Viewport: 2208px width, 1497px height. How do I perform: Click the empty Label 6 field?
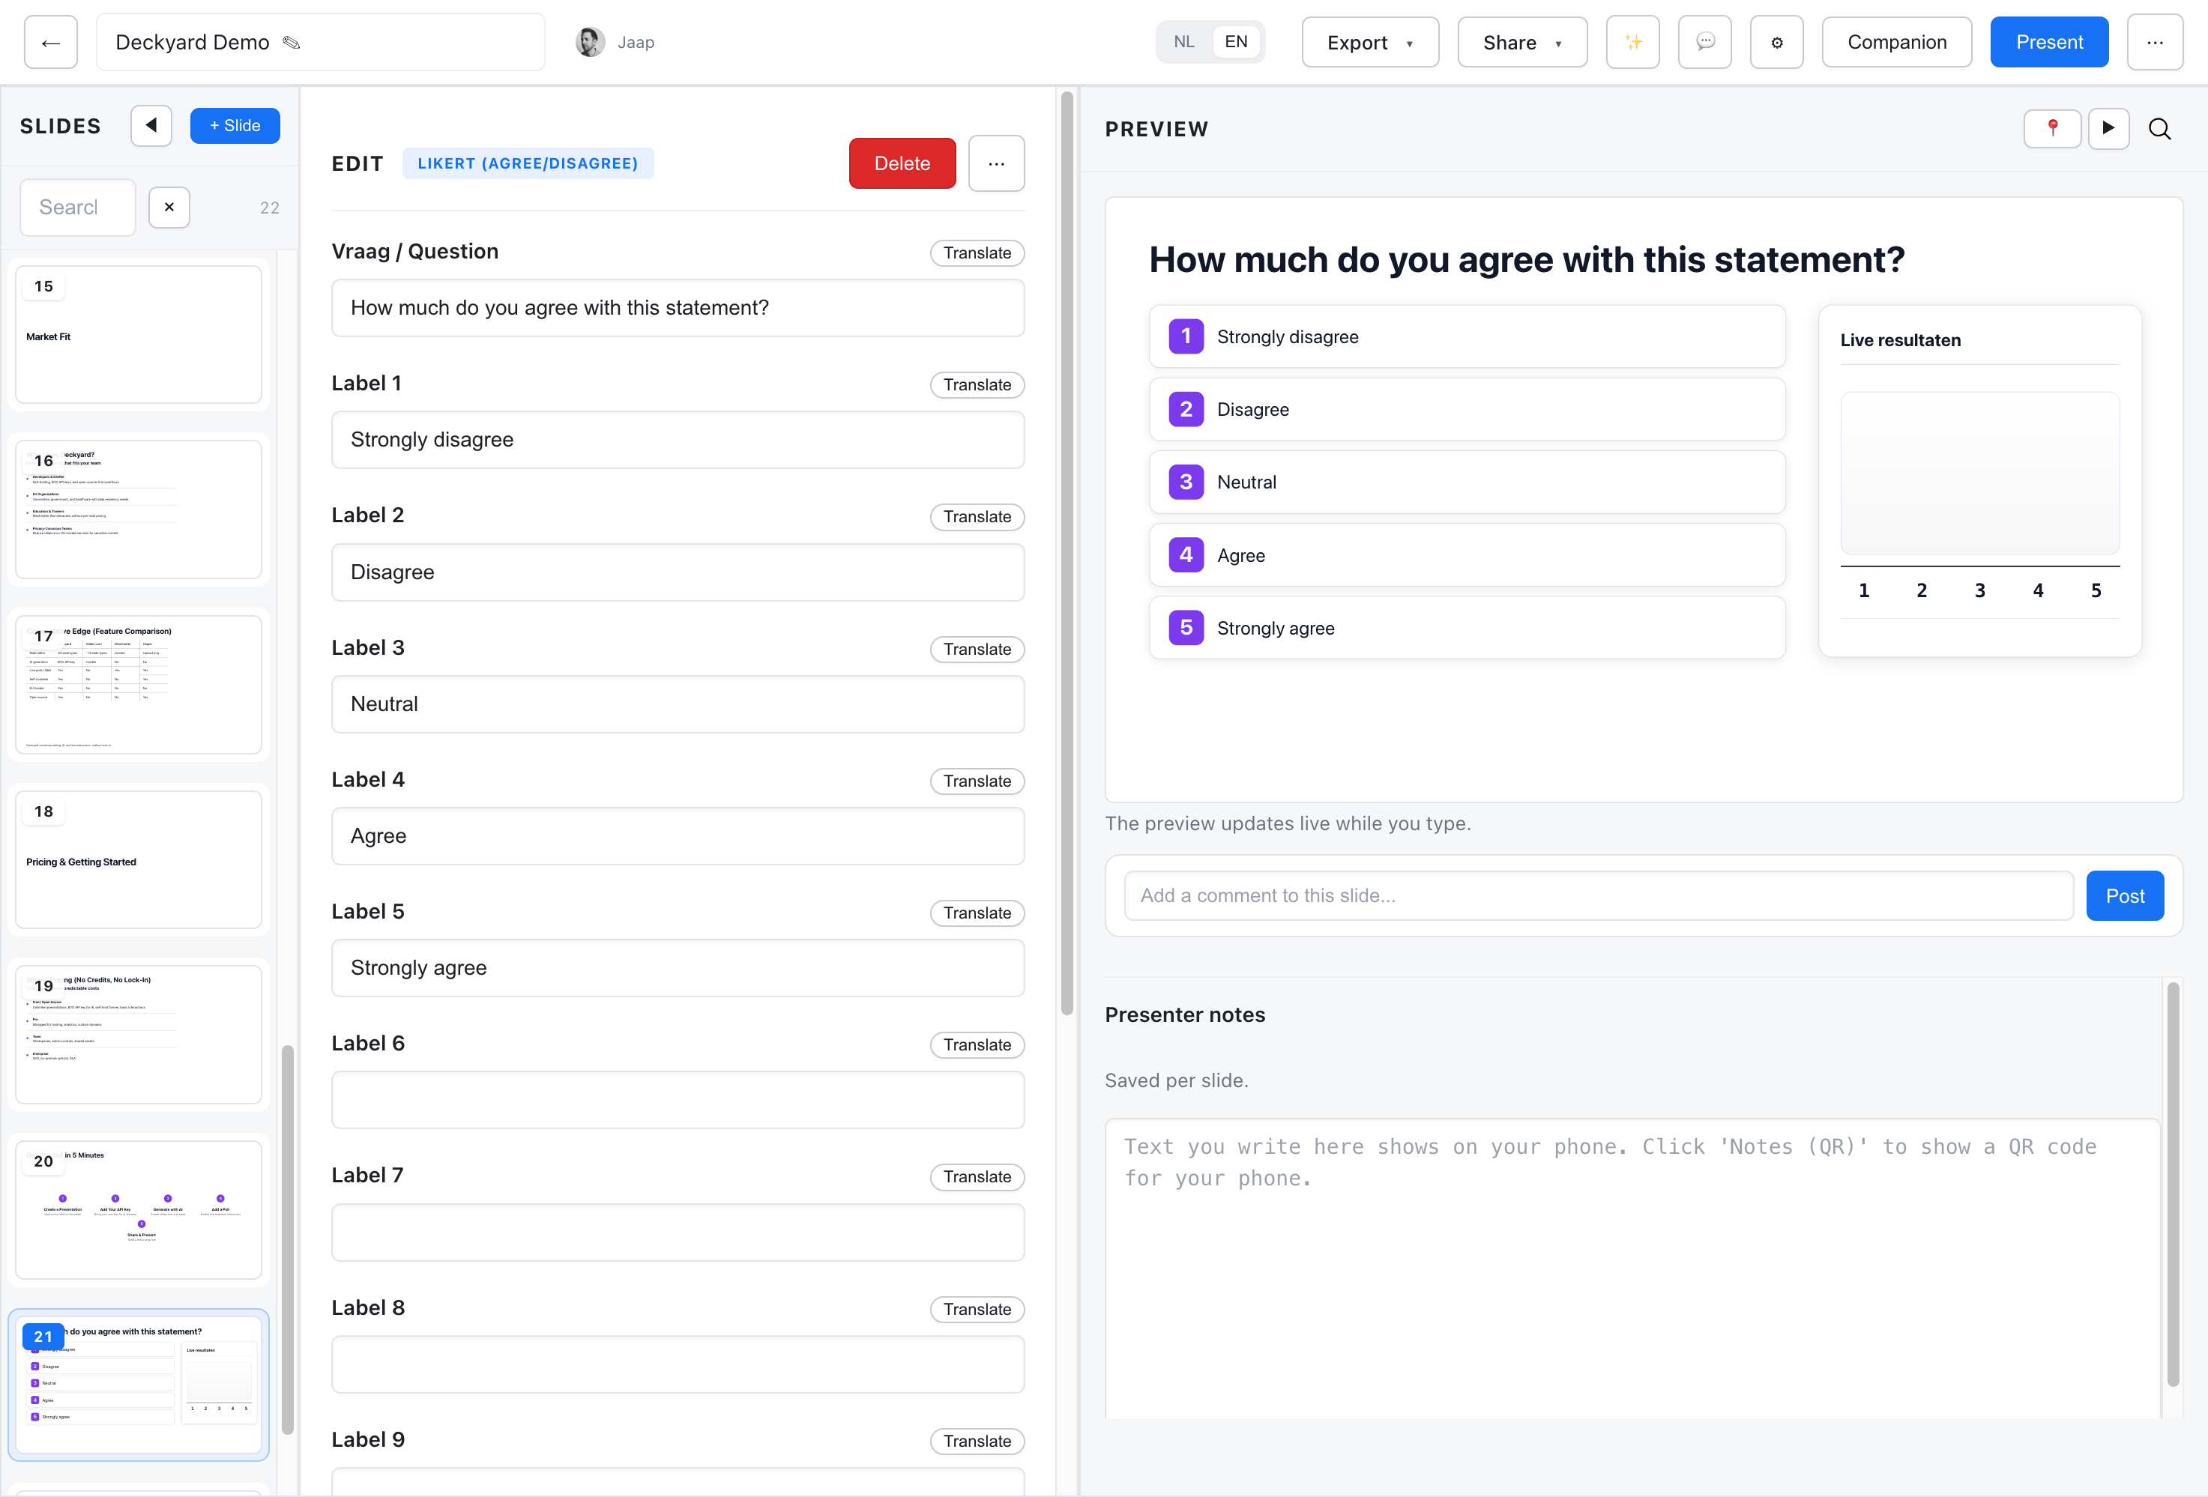pyautogui.click(x=678, y=1100)
